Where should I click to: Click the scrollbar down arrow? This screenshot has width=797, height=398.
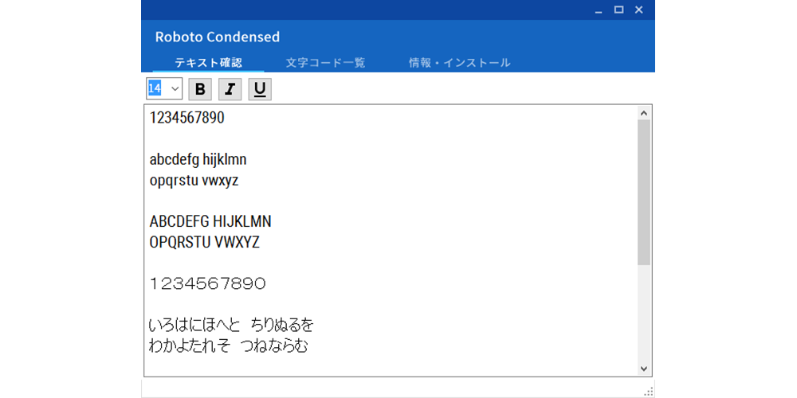point(643,368)
